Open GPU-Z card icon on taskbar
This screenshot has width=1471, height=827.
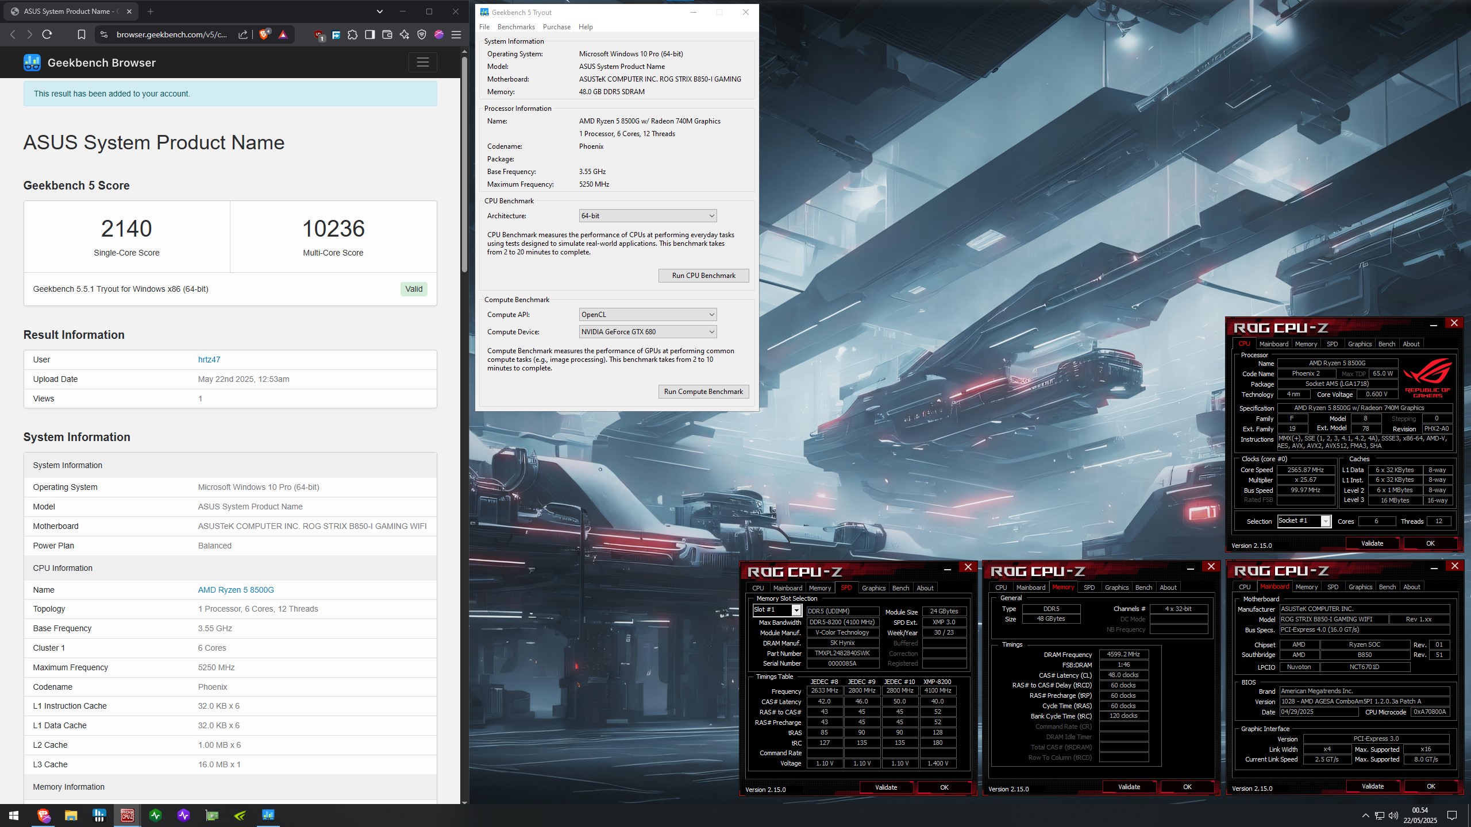212,815
